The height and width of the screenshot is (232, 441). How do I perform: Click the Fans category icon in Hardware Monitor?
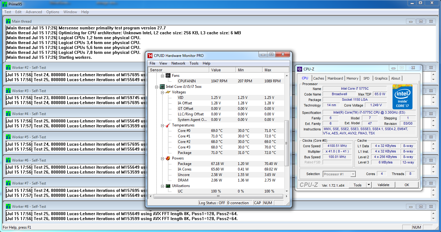(168, 75)
